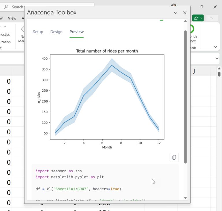This screenshot has height=211, width=222.
Task: Switch to the Design tab
Action: (x=56, y=32)
